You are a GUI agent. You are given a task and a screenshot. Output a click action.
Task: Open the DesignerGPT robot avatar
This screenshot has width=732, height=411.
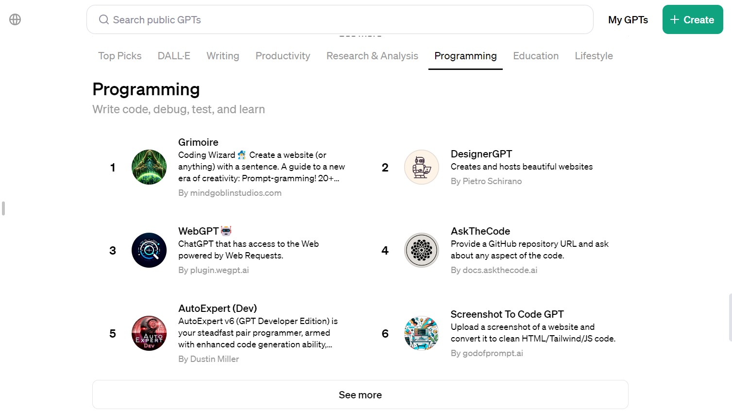[x=422, y=167]
